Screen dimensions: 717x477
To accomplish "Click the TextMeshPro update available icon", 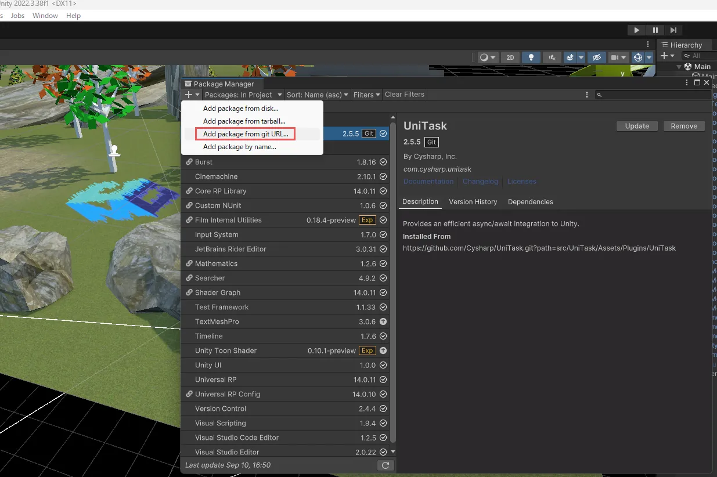I will (383, 321).
